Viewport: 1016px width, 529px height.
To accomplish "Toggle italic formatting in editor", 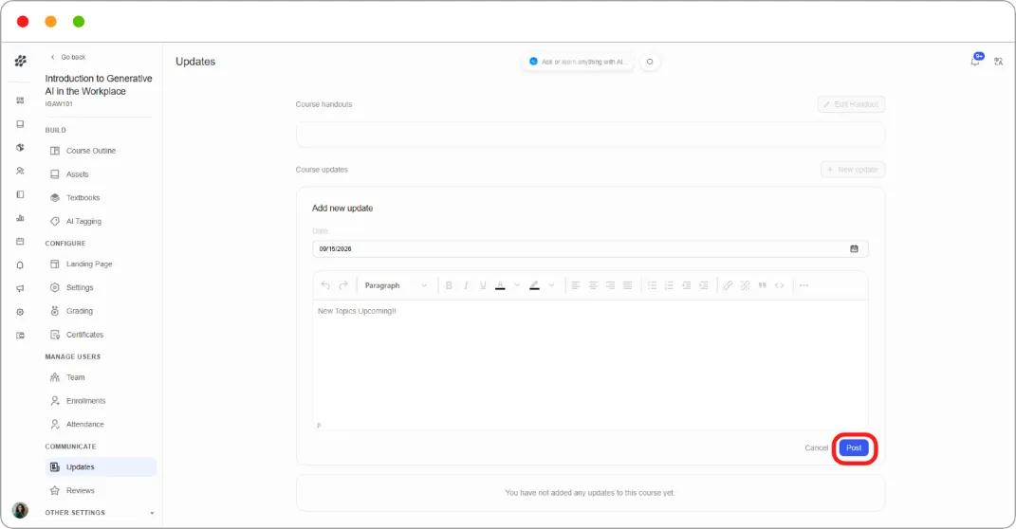I will pyautogui.click(x=466, y=285).
